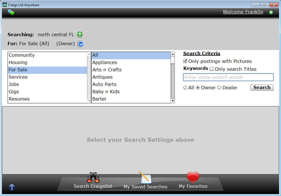The image size is (281, 196).
Task: Click the keywords search input field
Action: (228, 77)
